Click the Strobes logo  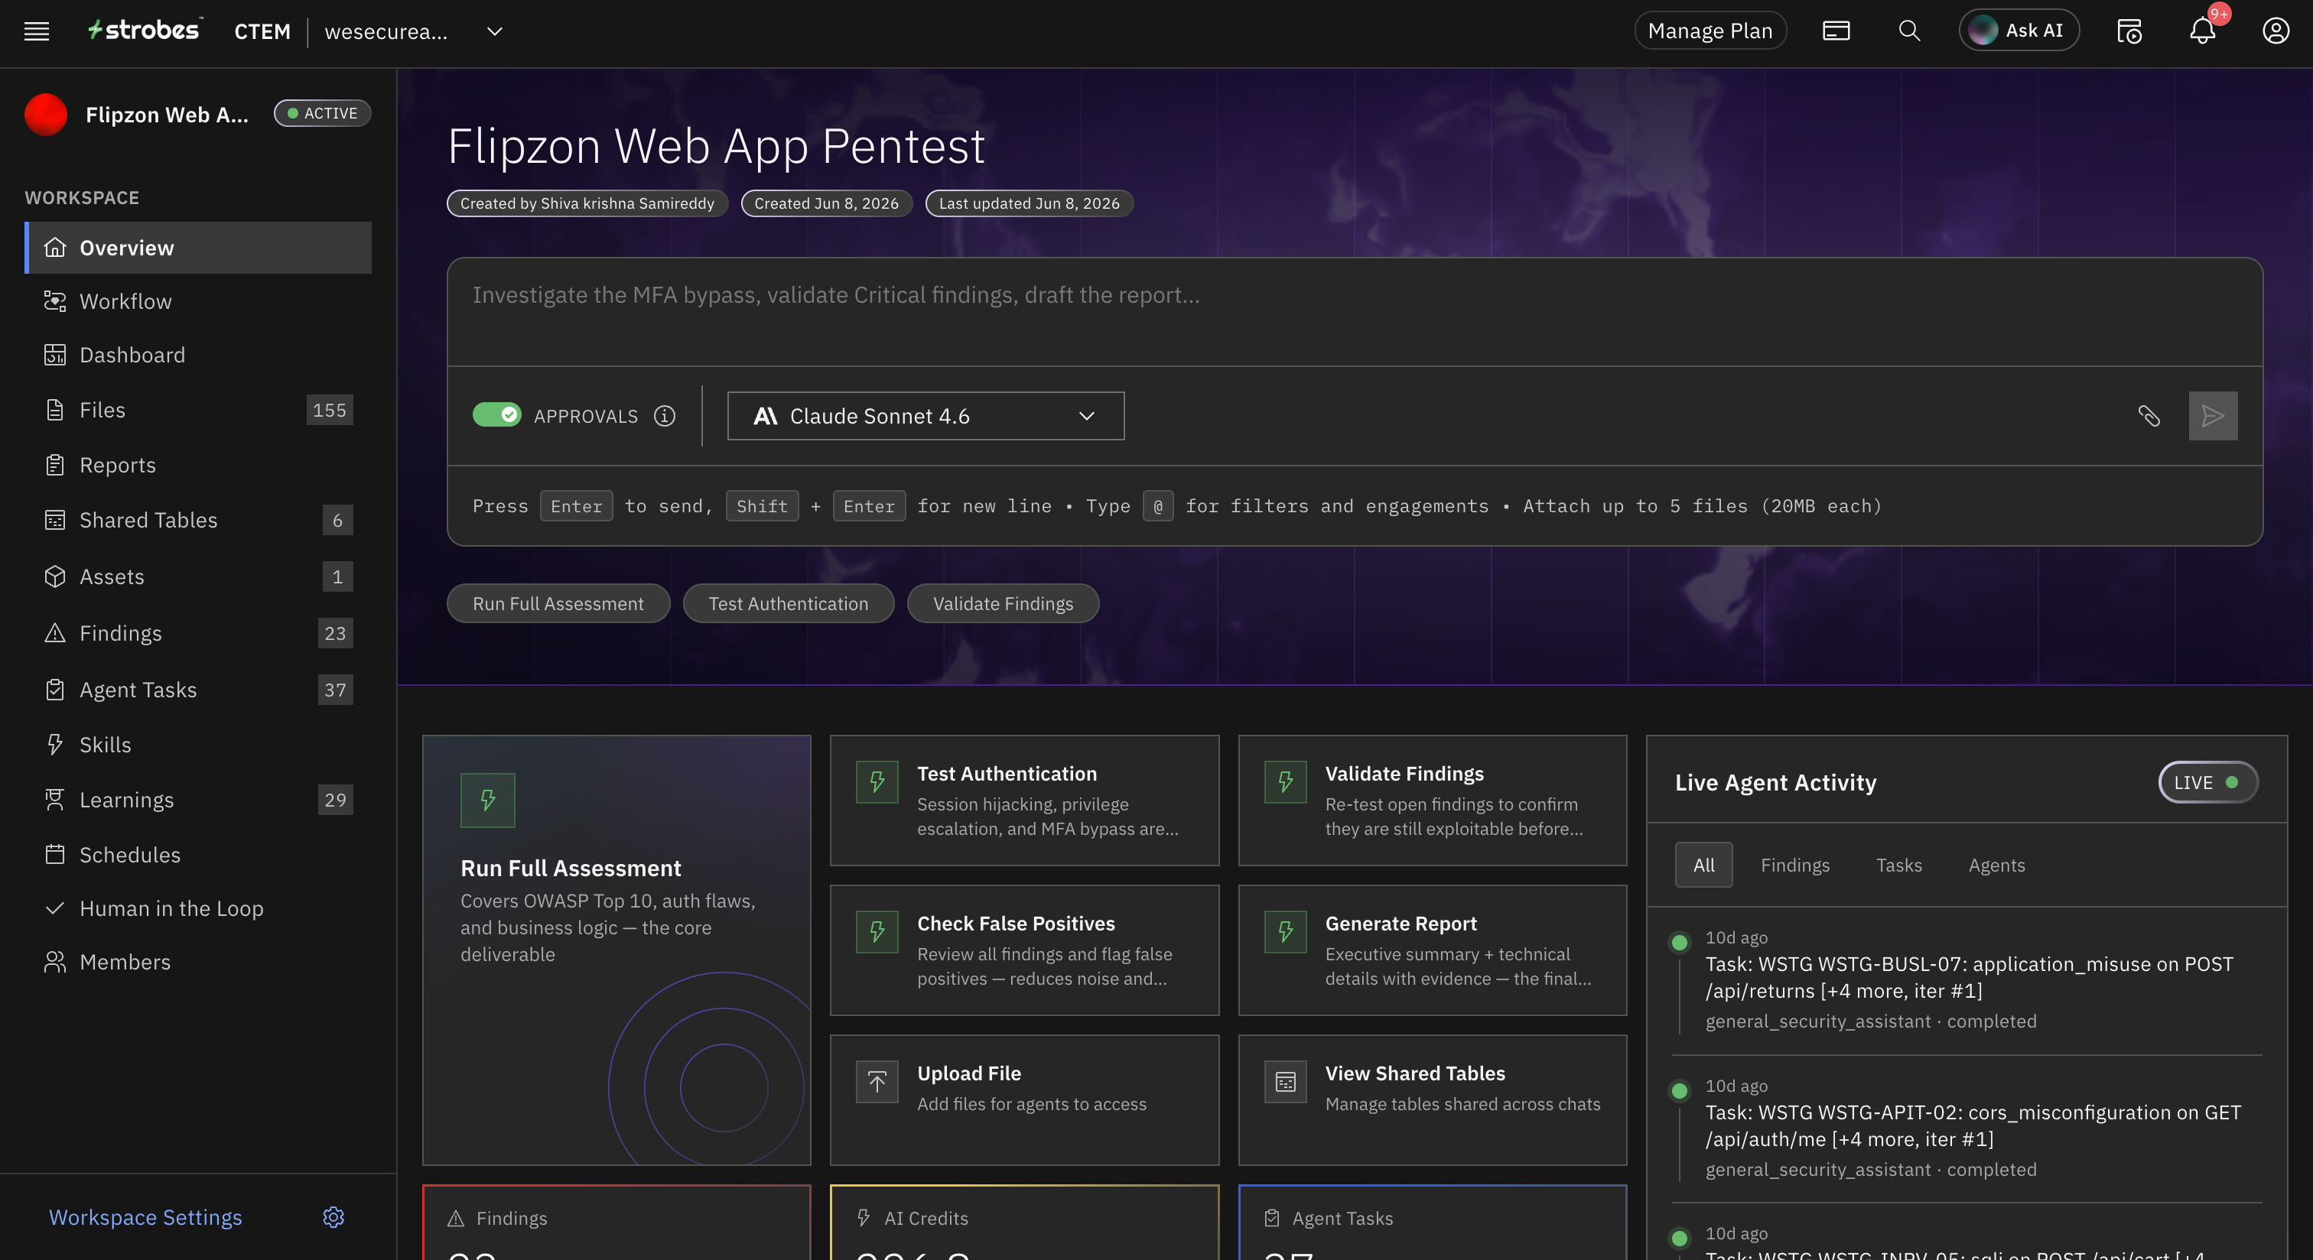click(145, 31)
